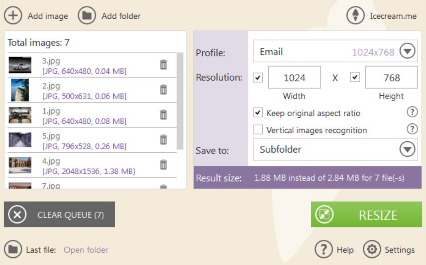Click the Open folder link
The width and height of the screenshot is (426, 265).
coord(86,250)
